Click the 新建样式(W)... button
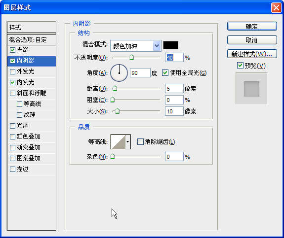Viewport: 284px width, 238px height. click(252, 54)
